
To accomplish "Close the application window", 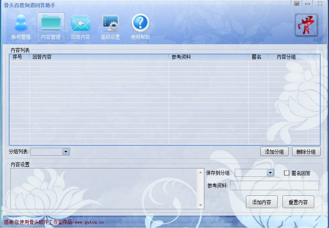I will pos(320,3).
